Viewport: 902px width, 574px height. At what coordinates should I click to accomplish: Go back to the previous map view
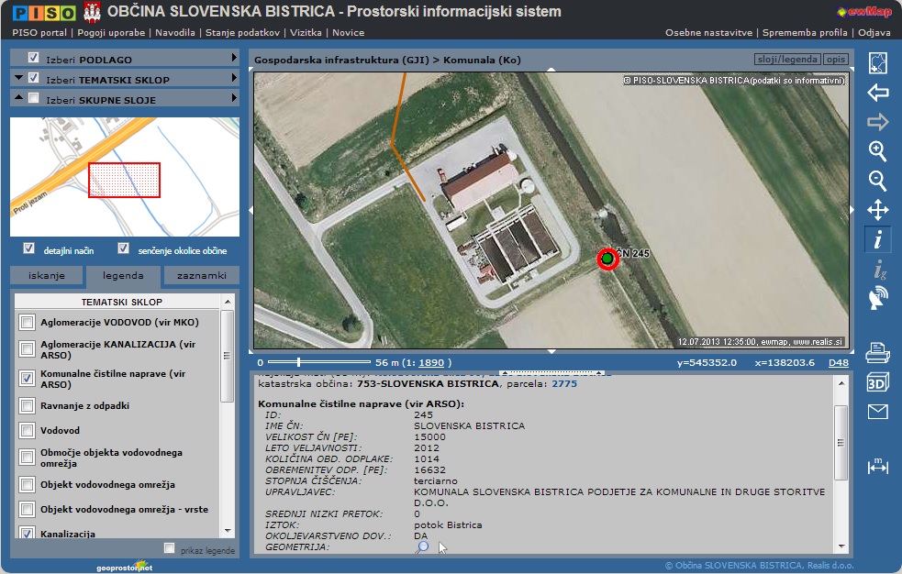[877, 93]
